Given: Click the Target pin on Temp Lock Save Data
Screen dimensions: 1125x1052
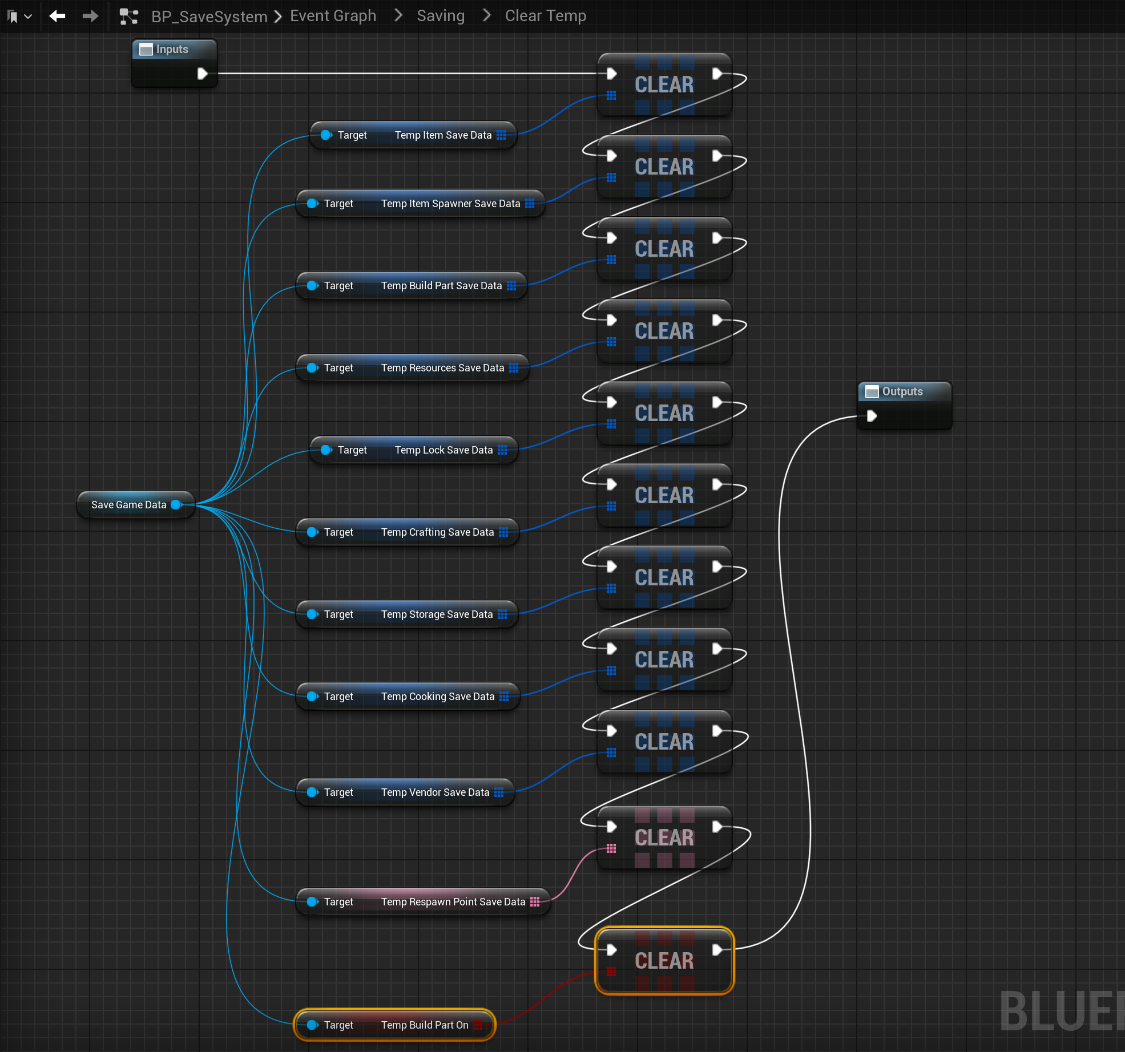Looking at the screenshot, I should tap(326, 450).
